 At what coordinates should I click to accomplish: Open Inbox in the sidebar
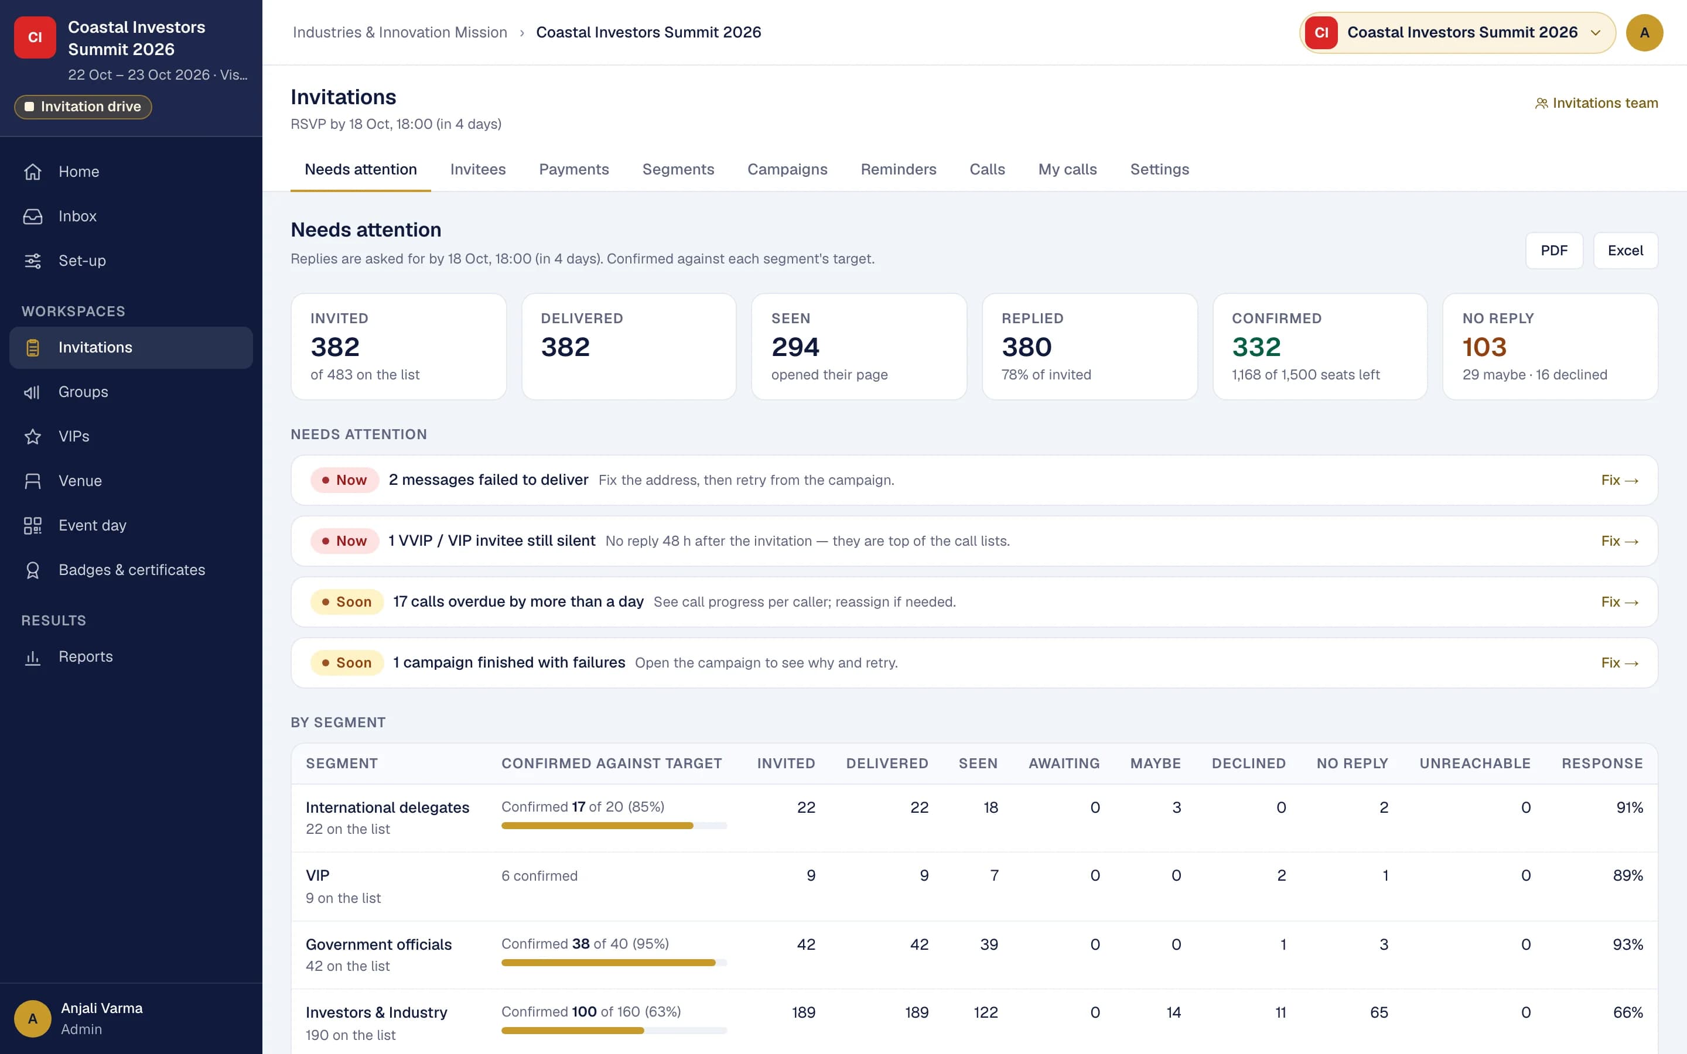pyautogui.click(x=131, y=216)
